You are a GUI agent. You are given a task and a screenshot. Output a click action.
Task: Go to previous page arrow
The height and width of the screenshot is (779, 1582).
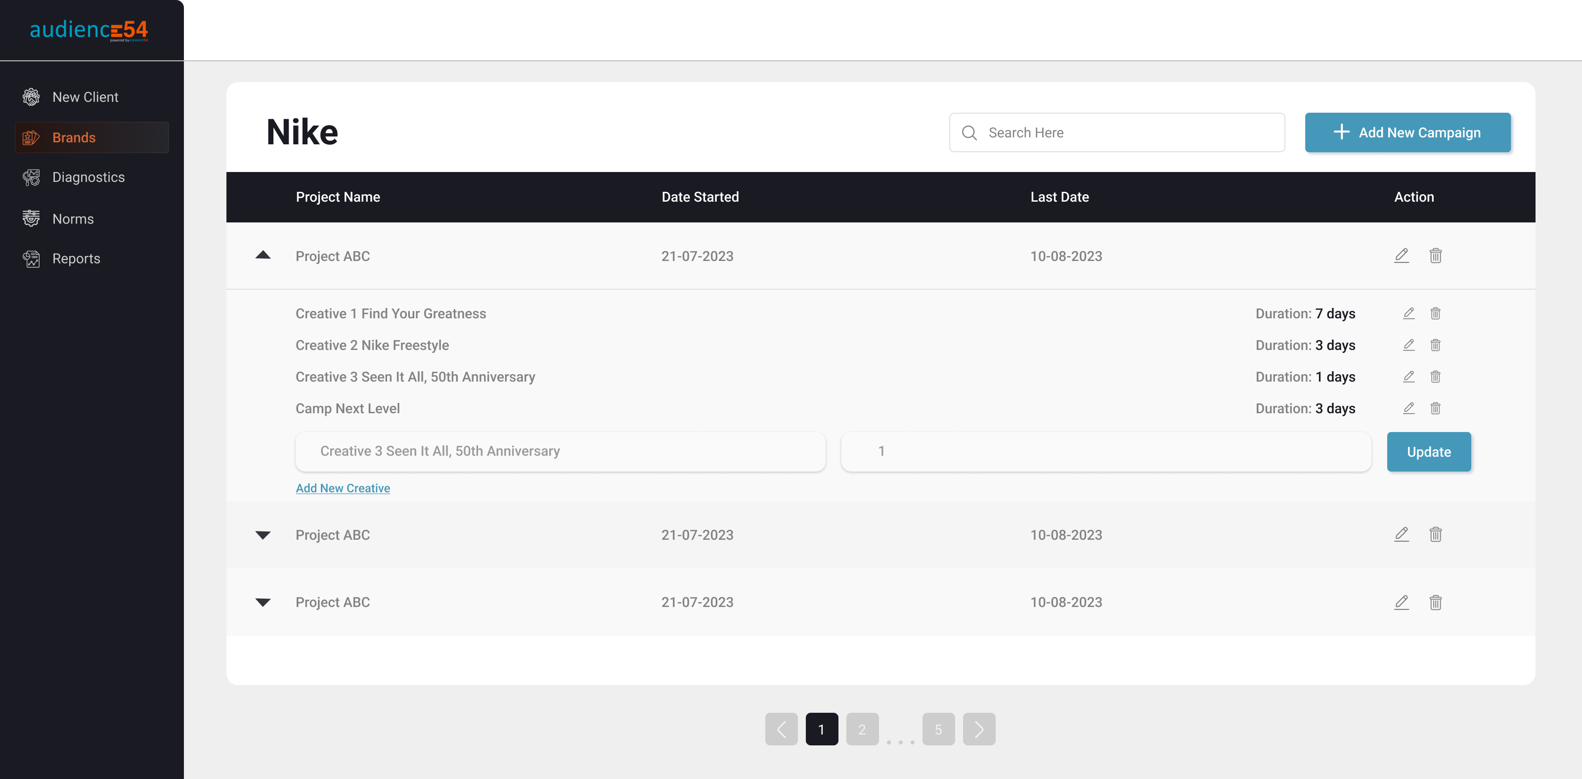click(x=781, y=729)
